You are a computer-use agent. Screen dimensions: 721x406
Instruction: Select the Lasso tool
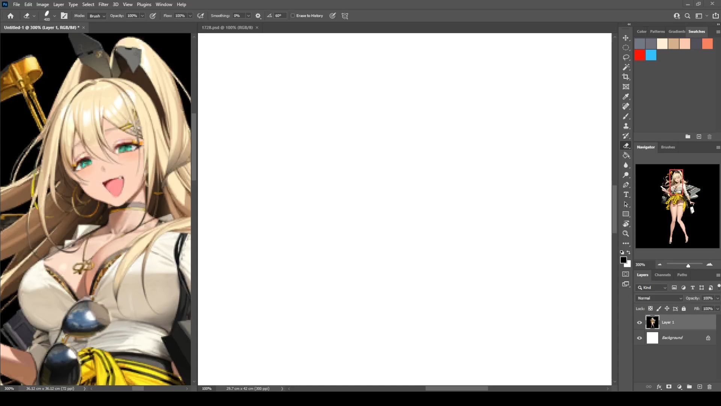click(626, 58)
